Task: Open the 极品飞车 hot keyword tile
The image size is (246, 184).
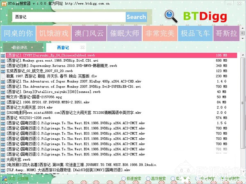Action: click(195, 34)
